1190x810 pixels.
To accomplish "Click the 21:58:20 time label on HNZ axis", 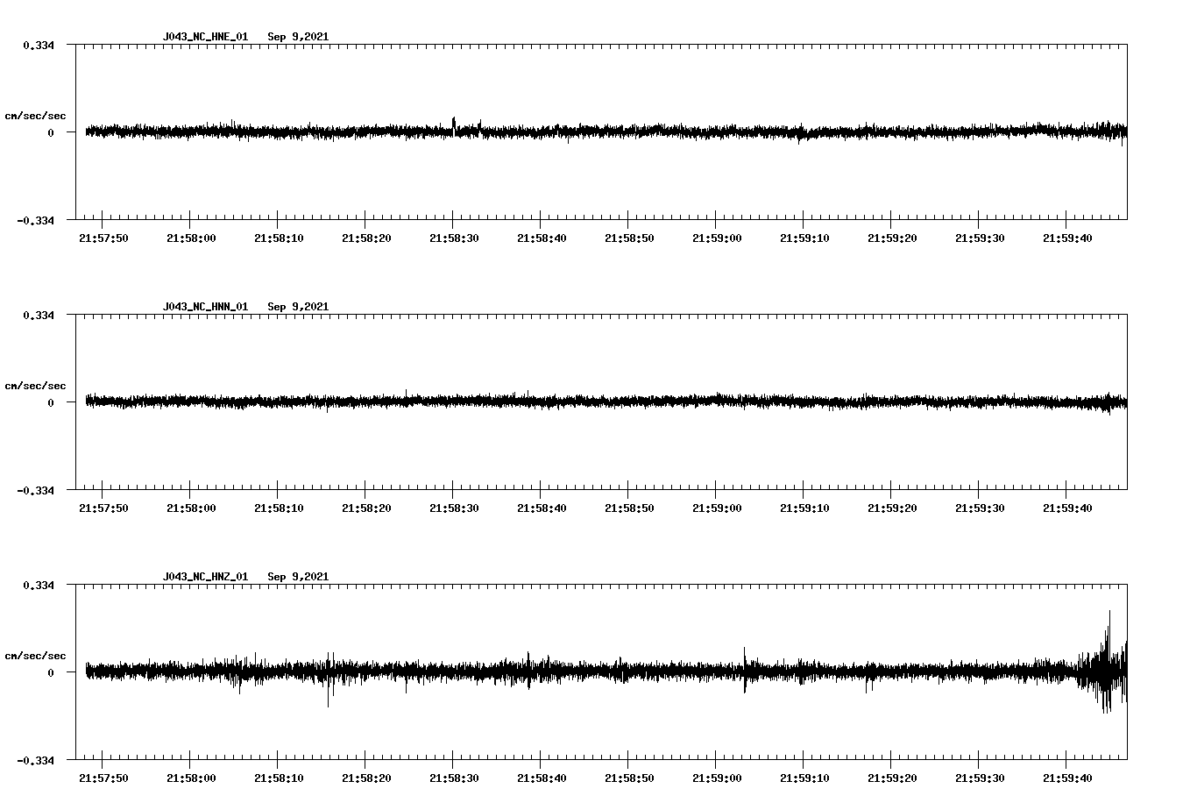I will pyautogui.click(x=366, y=778).
